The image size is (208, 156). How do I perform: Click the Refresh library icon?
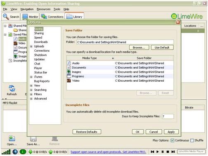pos(12,88)
